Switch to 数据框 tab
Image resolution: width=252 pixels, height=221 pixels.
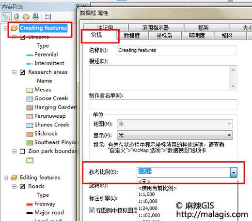tap(132, 36)
